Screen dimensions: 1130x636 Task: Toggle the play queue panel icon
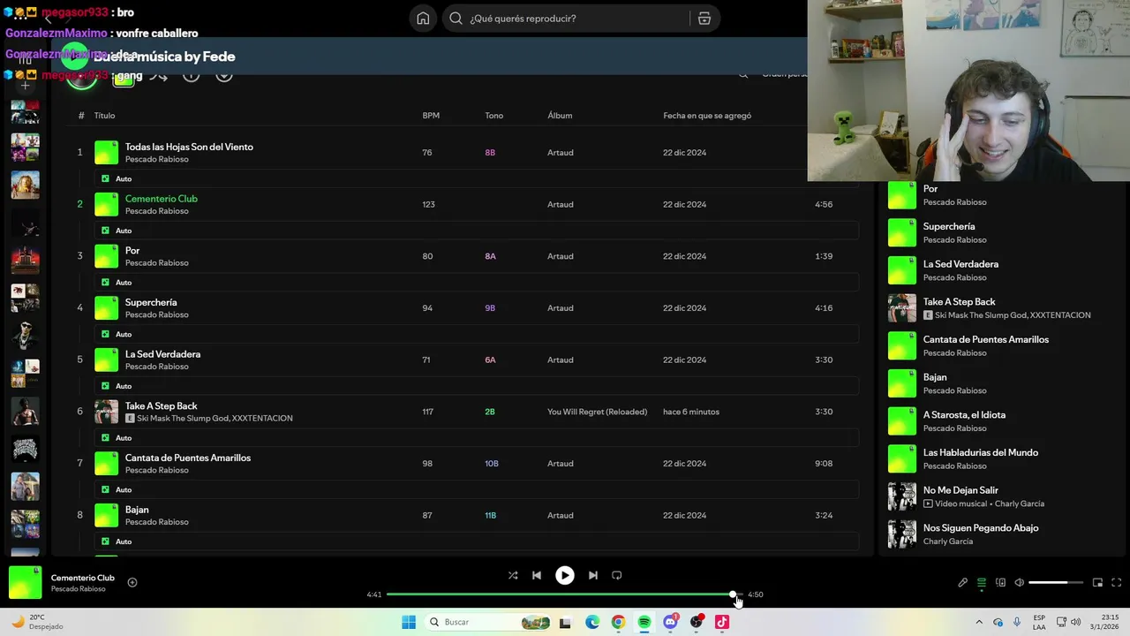click(981, 582)
